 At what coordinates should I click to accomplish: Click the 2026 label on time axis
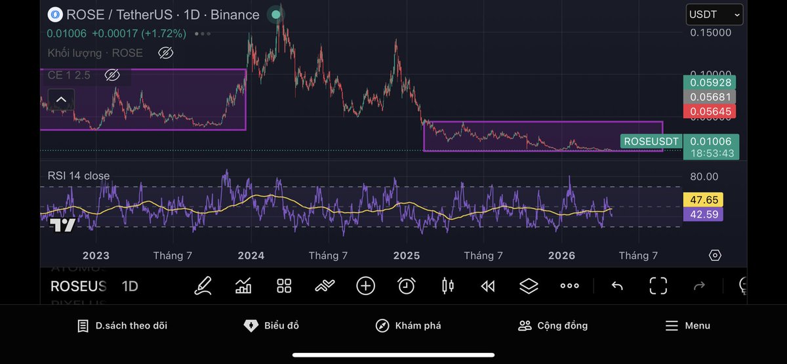coord(561,256)
